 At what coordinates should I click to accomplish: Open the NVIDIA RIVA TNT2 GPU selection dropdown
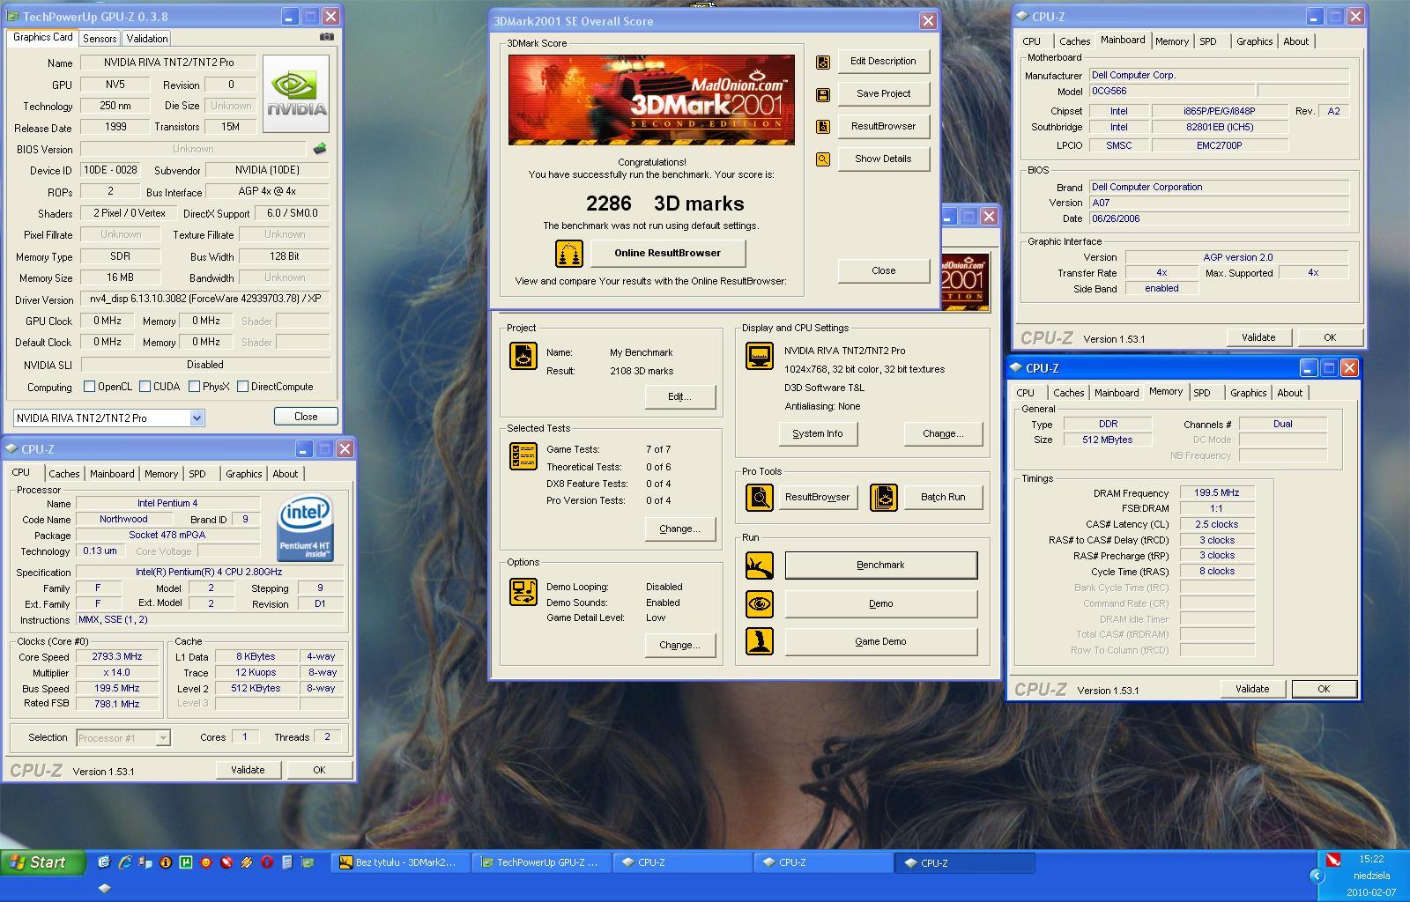coord(197,418)
